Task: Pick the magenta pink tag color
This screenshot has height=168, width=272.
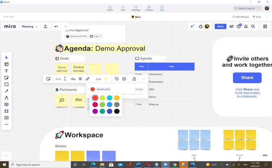Action: (x=95, y=105)
